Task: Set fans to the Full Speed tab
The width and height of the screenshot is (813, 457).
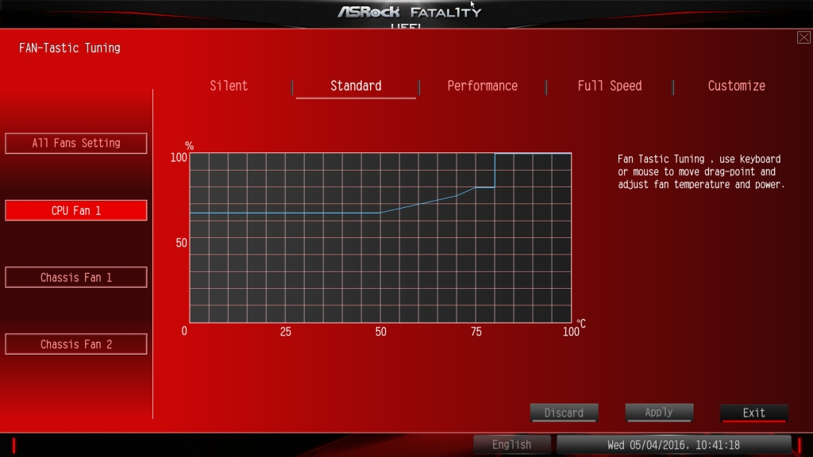Action: coord(610,86)
